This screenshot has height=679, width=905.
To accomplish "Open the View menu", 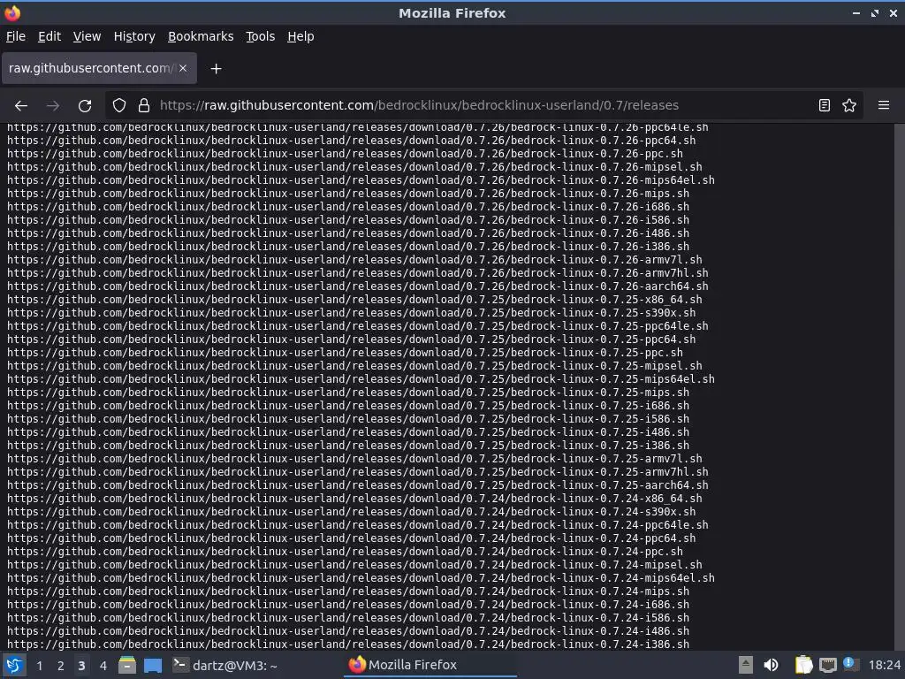I will pos(87,36).
